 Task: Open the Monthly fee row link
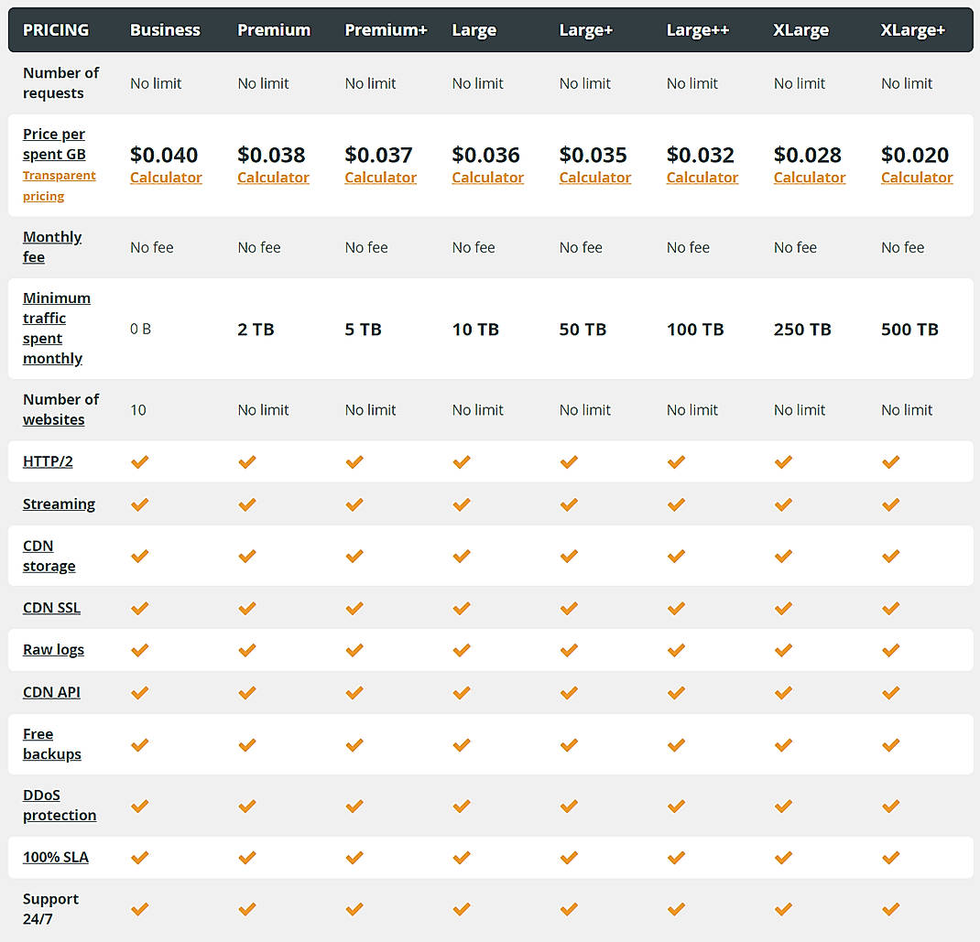tap(52, 247)
